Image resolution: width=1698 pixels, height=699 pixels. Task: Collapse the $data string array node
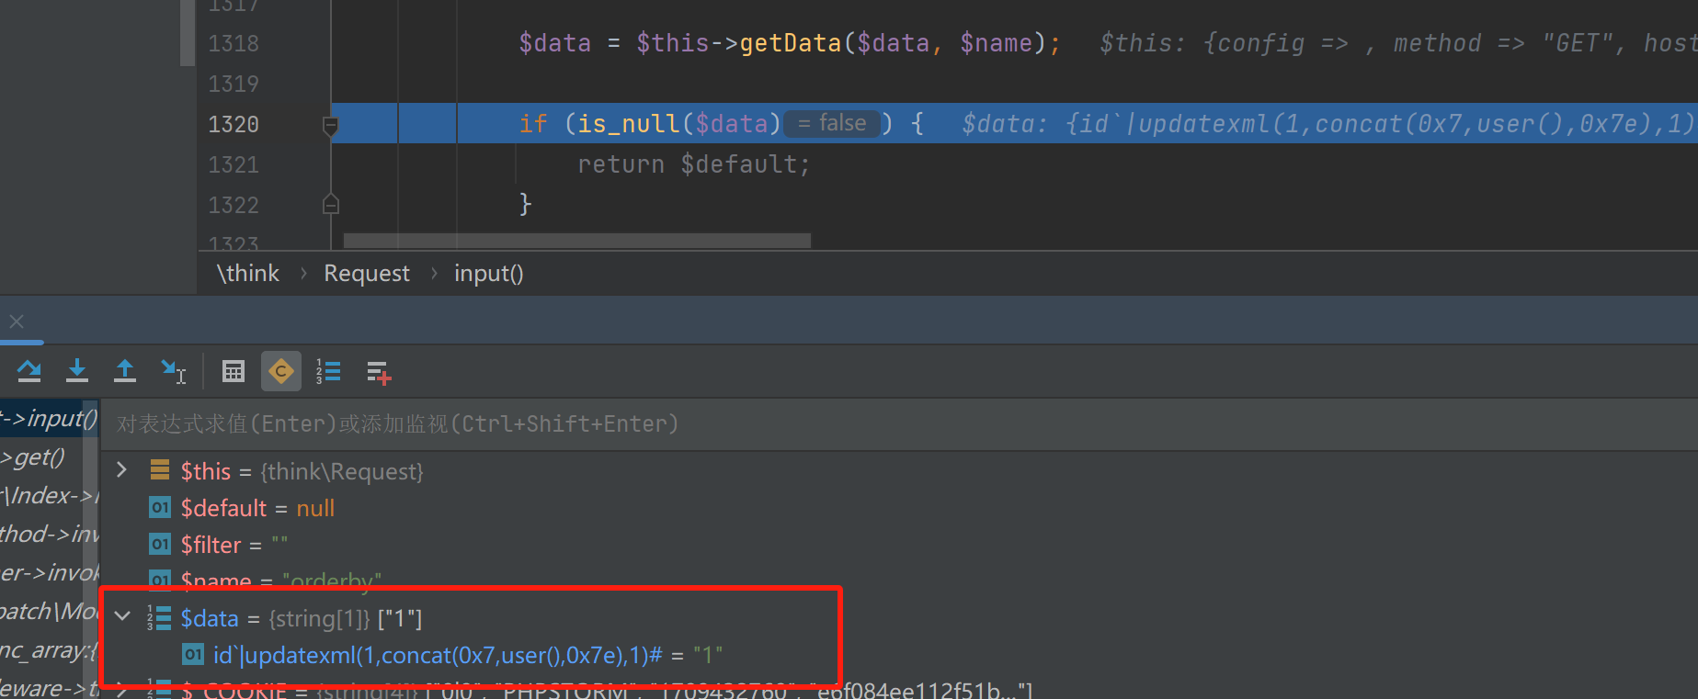tap(122, 617)
